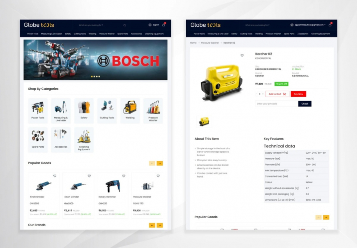Open cart icon on the product page header
This screenshot has height=248, width=357.
pyautogui.click(x=330, y=25)
